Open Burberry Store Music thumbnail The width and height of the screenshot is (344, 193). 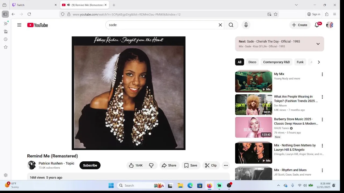pyautogui.click(x=254, y=127)
